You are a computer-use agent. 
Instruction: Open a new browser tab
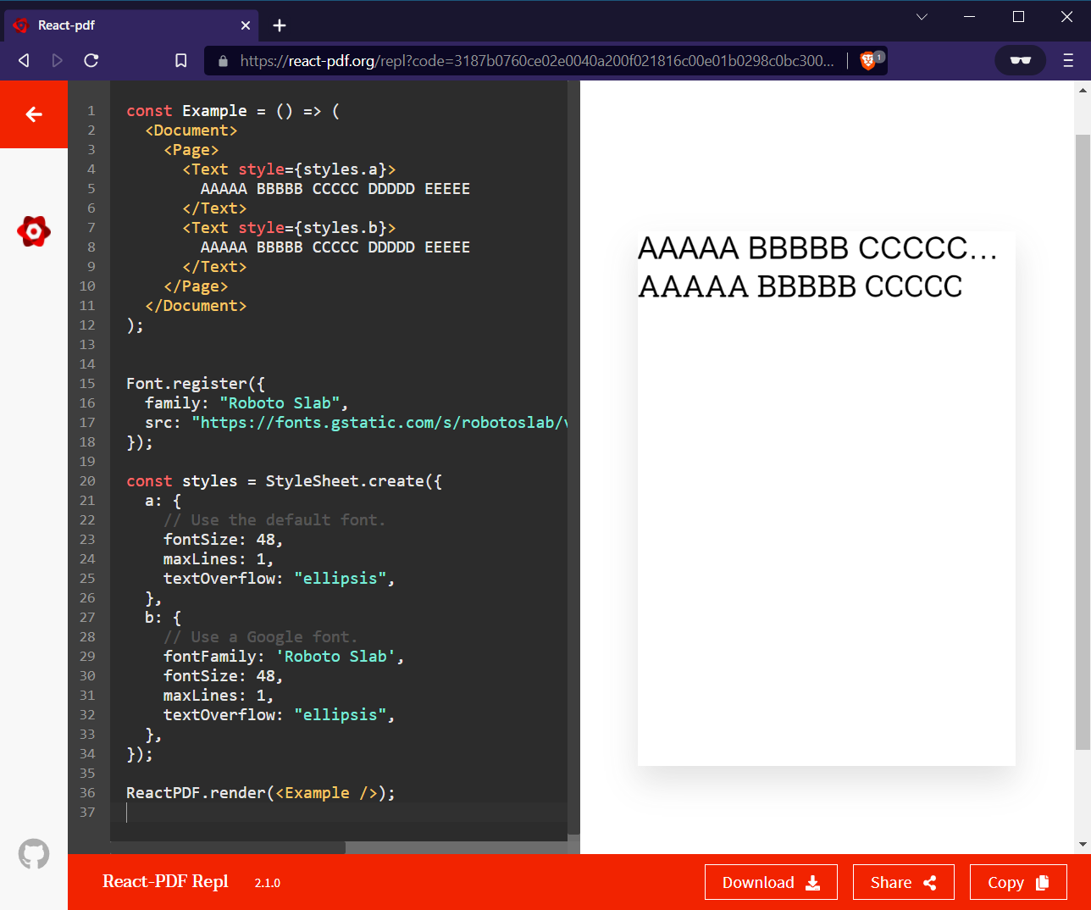[x=280, y=25]
